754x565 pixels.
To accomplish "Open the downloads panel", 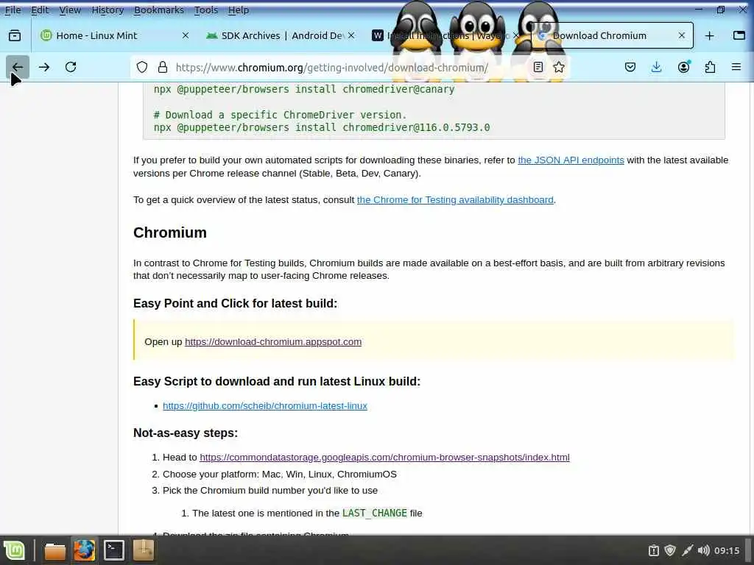I will click(656, 67).
